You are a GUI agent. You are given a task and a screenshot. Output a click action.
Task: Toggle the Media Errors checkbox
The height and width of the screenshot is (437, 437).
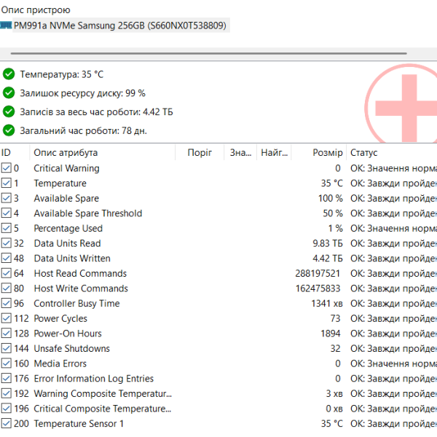[x=6, y=363]
